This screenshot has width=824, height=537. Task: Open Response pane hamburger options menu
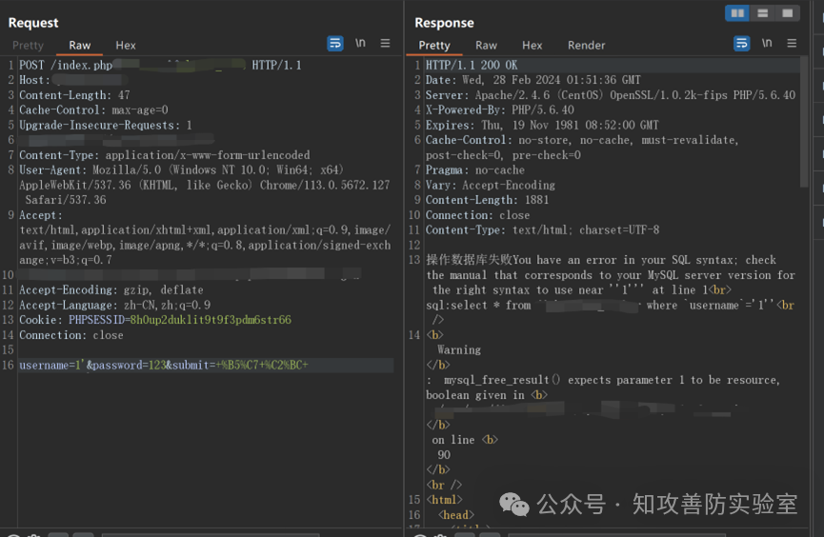[792, 43]
